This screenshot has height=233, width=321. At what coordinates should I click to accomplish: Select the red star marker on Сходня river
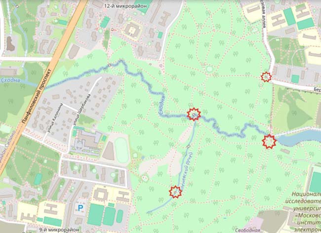(x=194, y=114)
